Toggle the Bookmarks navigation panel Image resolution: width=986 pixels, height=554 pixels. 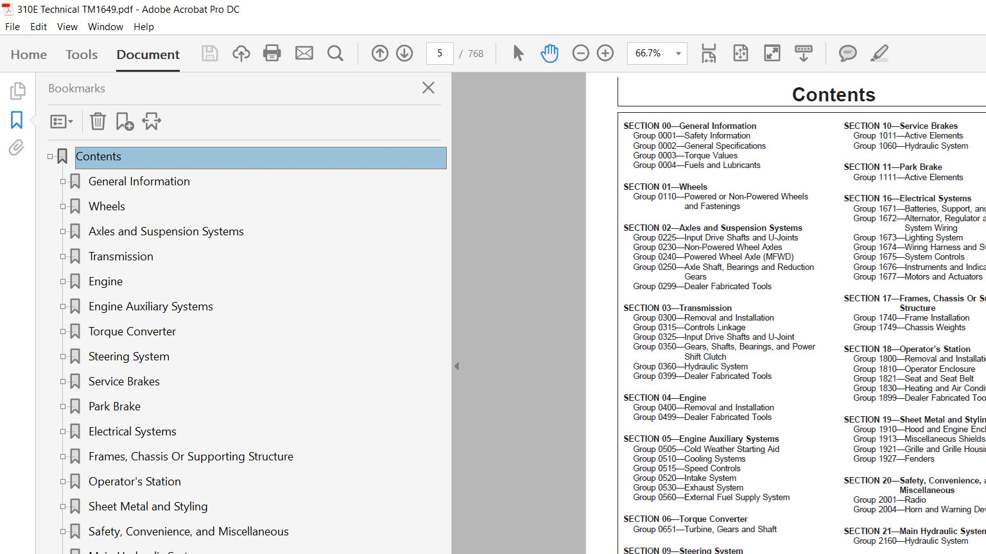coord(17,120)
